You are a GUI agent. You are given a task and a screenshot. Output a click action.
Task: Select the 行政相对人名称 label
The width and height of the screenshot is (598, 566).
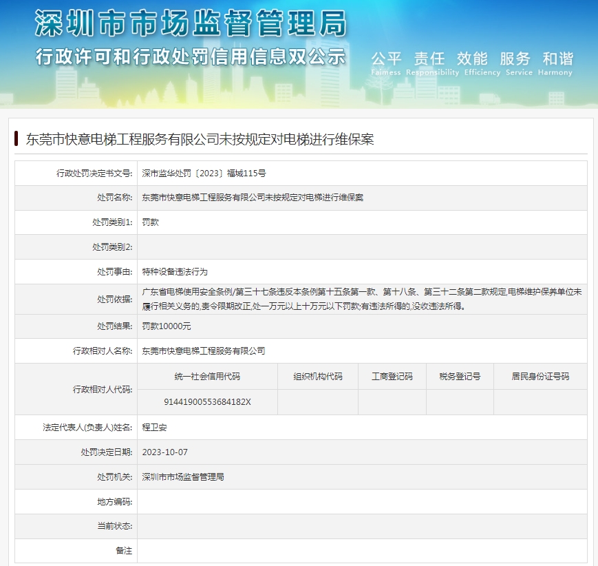pos(103,350)
